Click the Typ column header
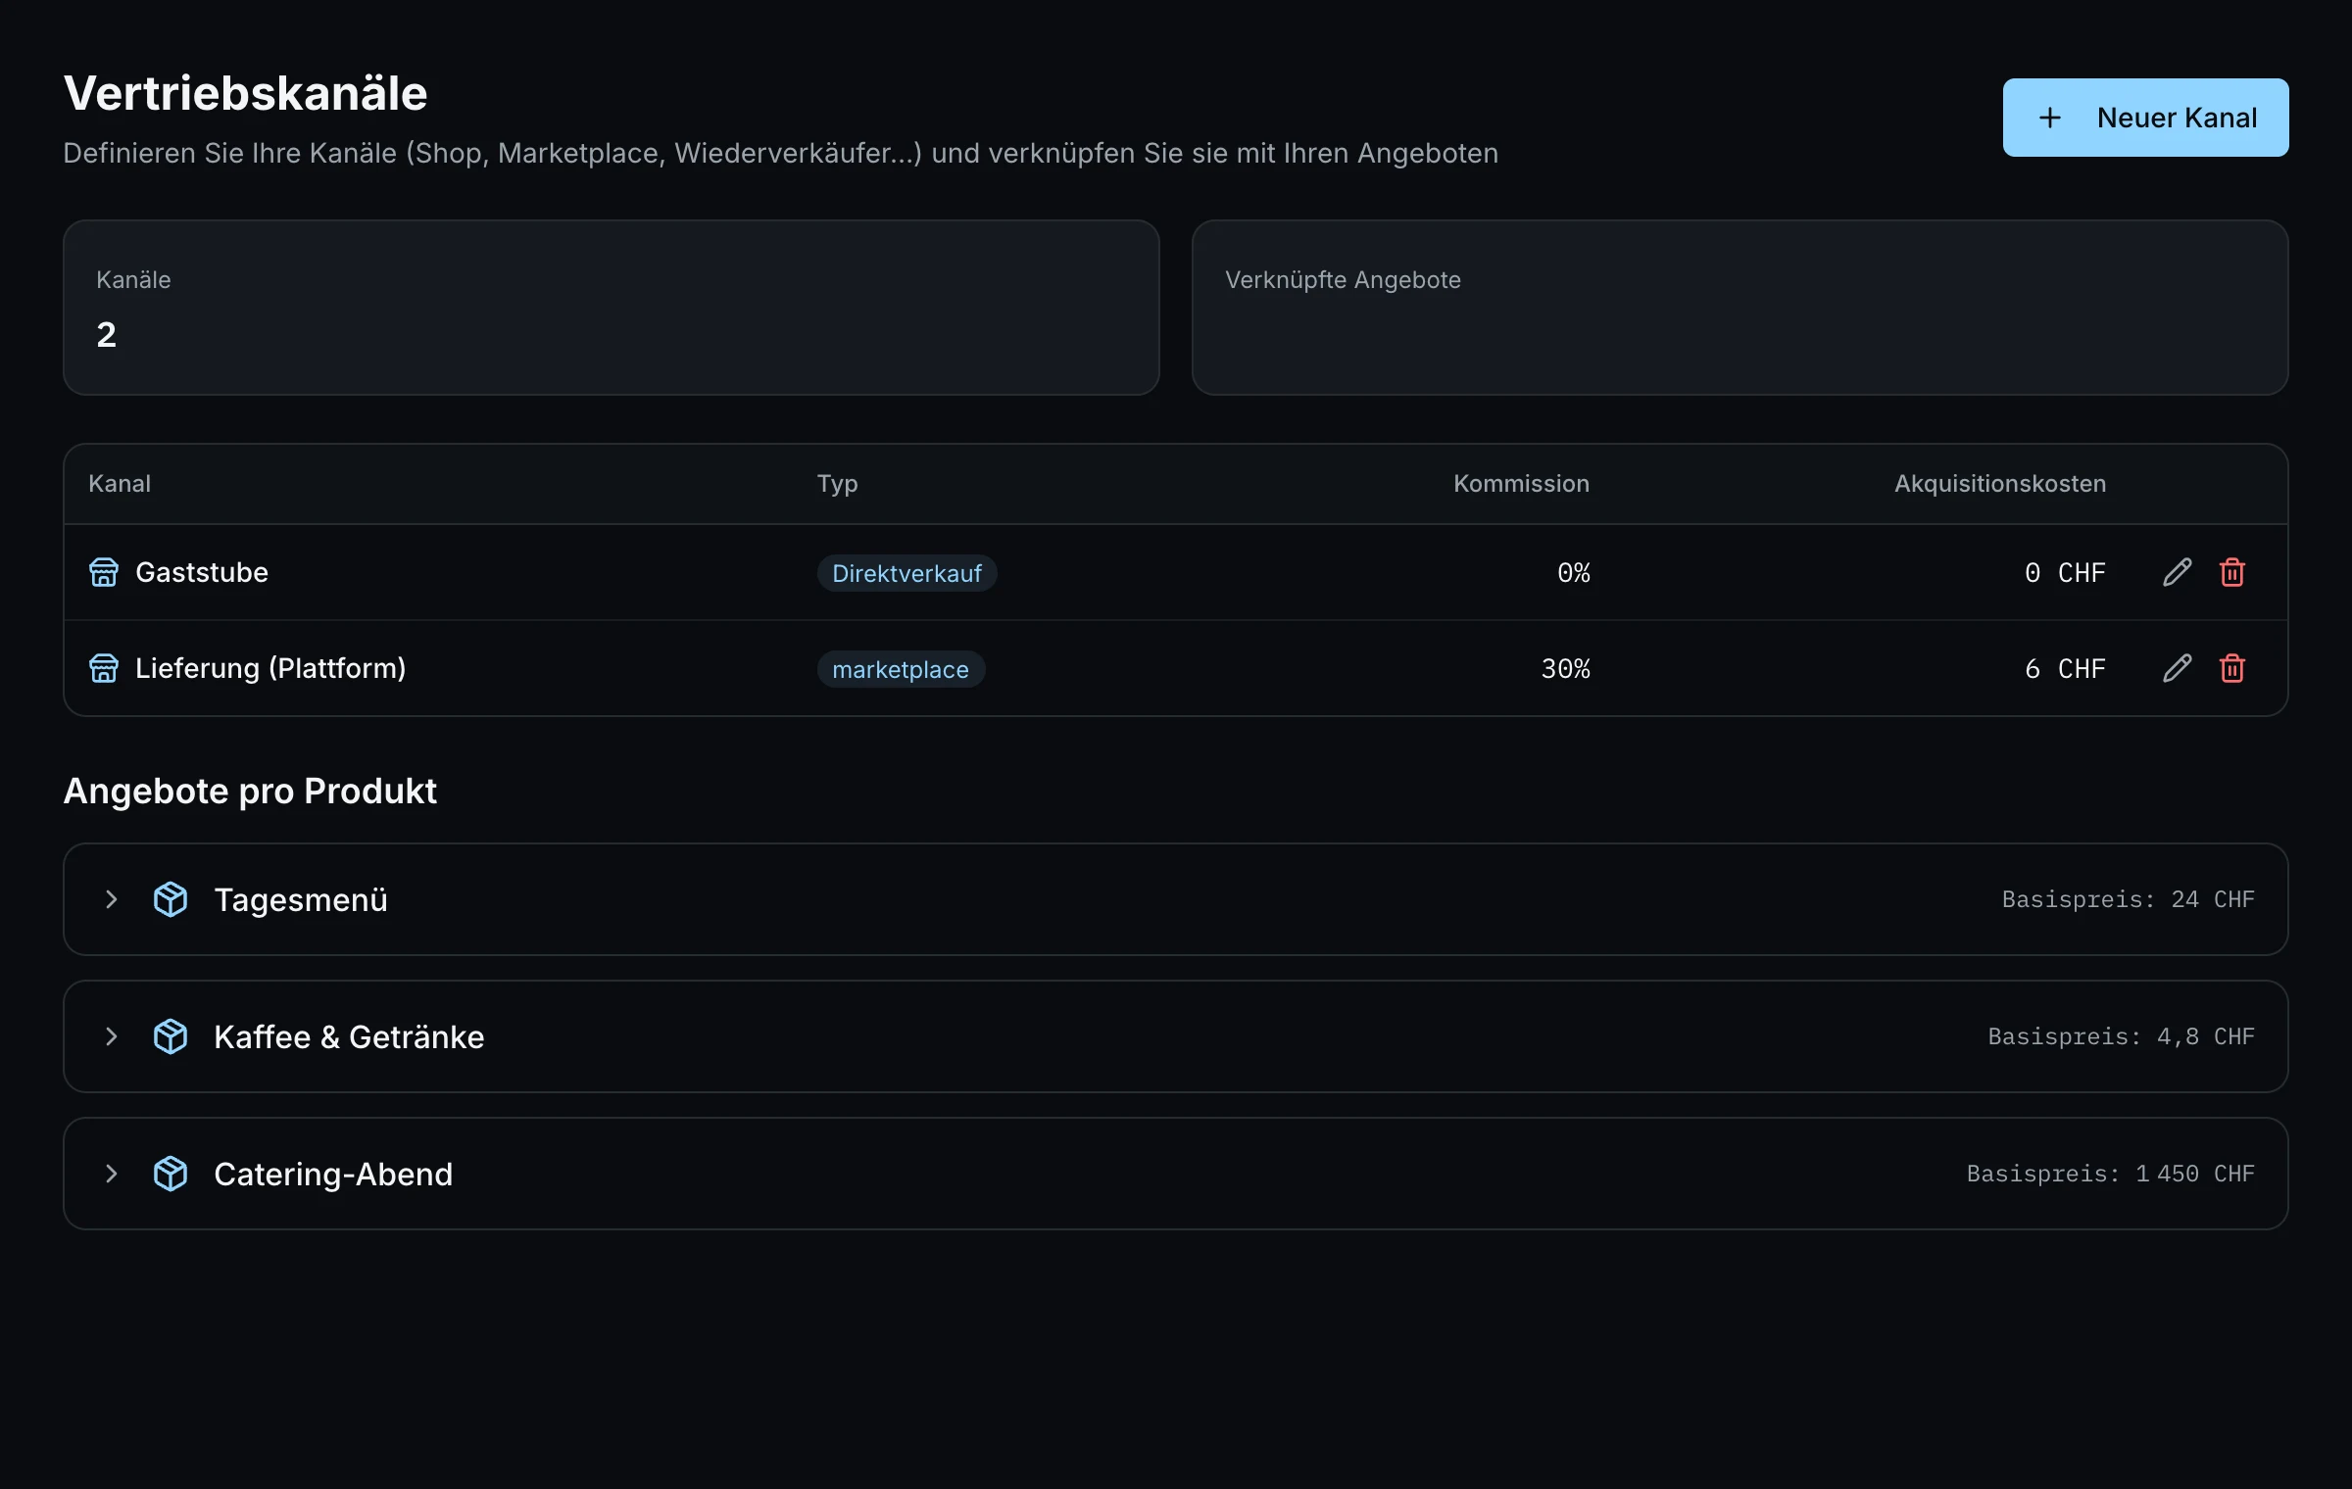The height and width of the screenshot is (1489, 2352). point(838,484)
